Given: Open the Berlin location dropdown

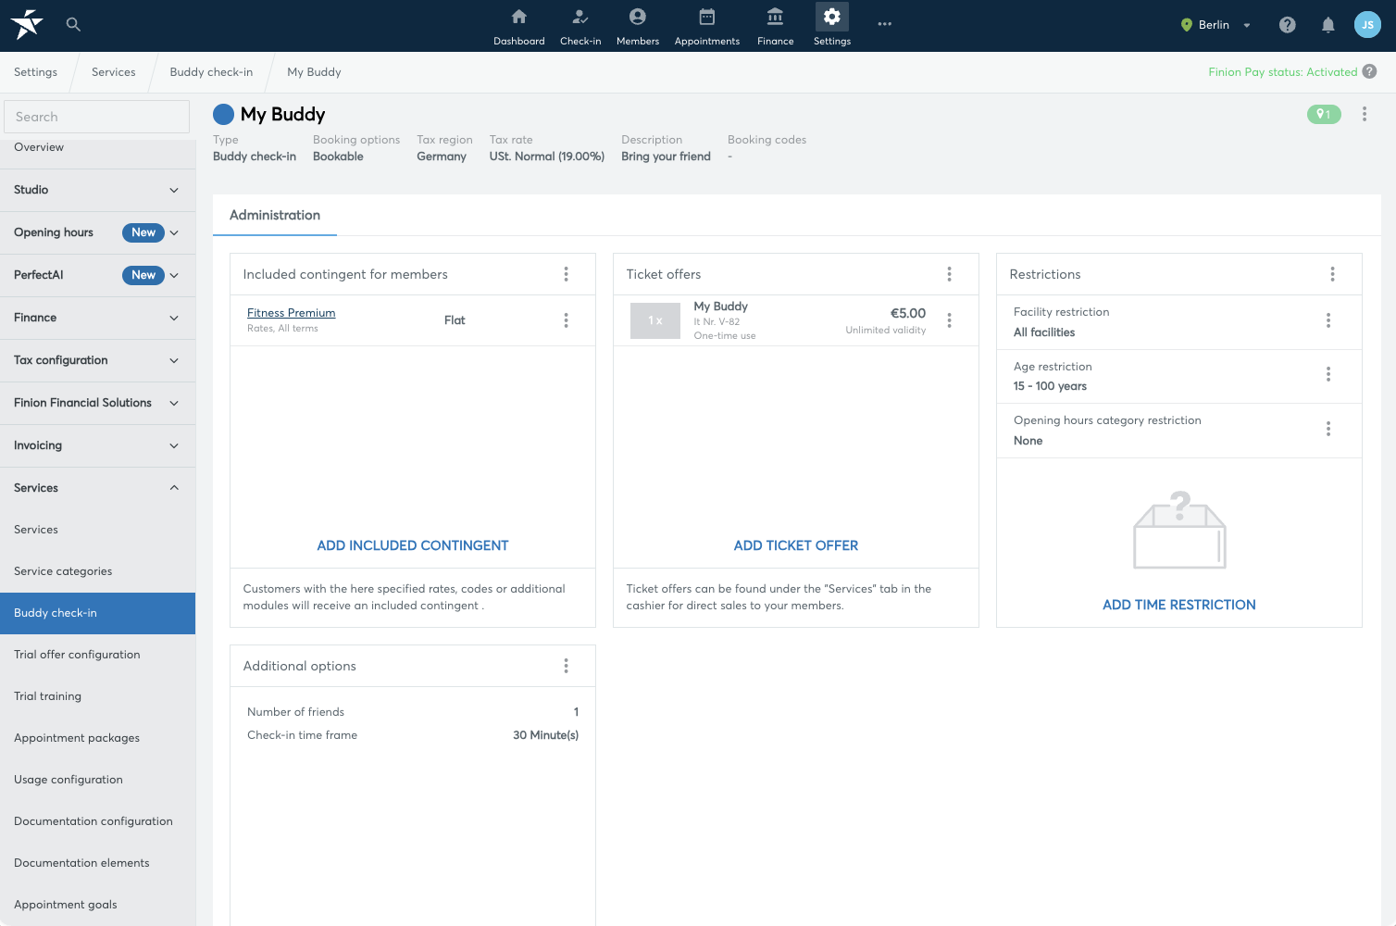Looking at the screenshot, I should coord(1215,25).
